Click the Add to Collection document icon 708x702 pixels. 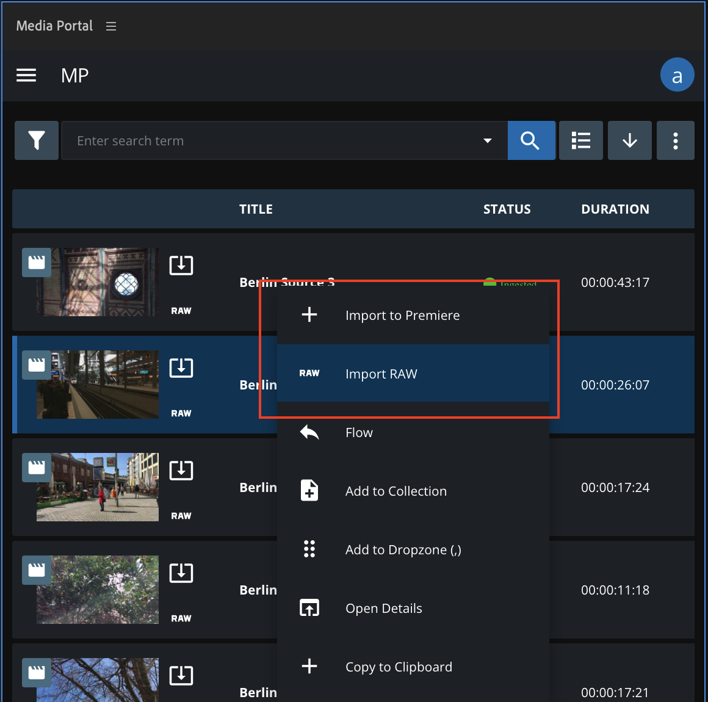click(309, 490)
